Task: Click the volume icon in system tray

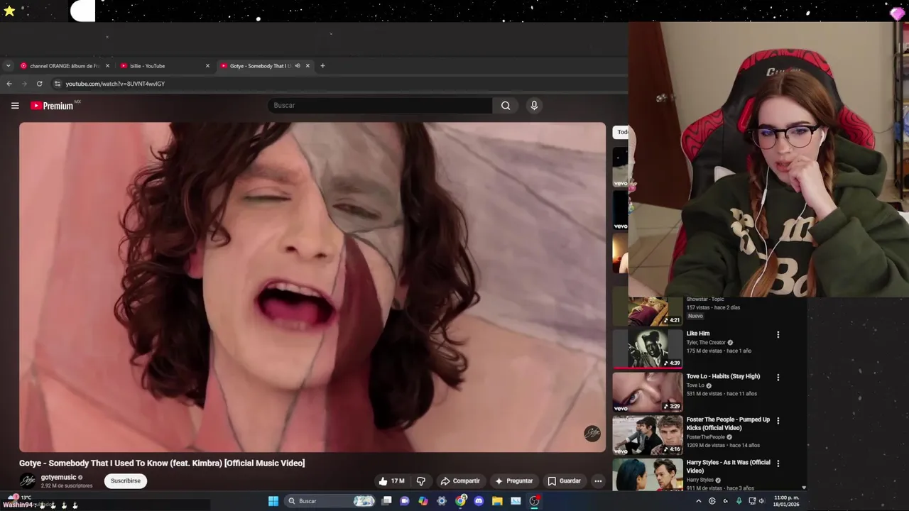Action: [761, 501]
